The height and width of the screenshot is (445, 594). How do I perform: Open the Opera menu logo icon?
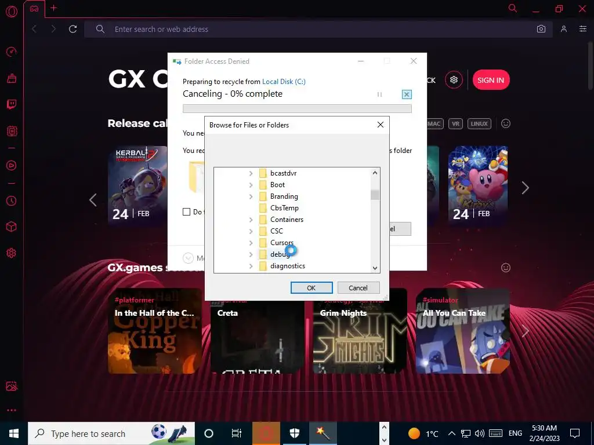pos(12,12)
